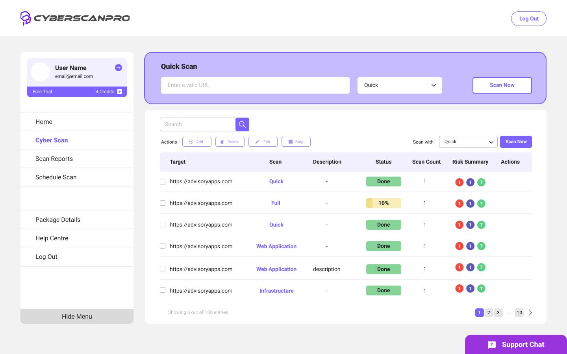Click the Description column header

coord(327,162)
